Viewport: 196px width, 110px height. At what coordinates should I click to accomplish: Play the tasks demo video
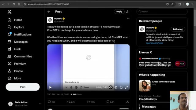[x=50, y=87]
